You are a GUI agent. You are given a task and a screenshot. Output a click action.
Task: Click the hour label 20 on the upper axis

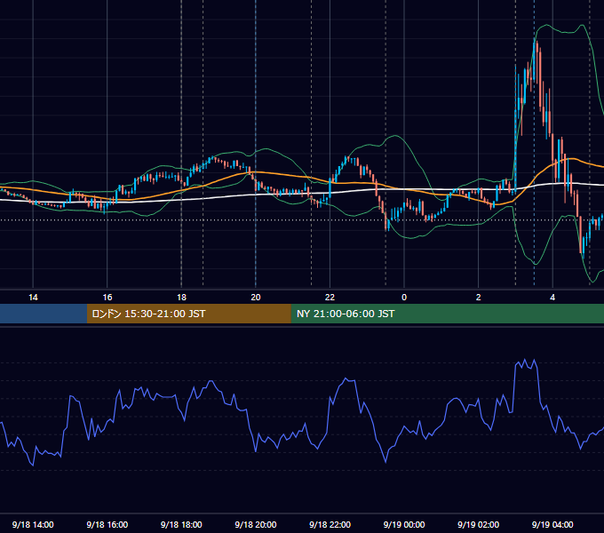tap(256, 298)
